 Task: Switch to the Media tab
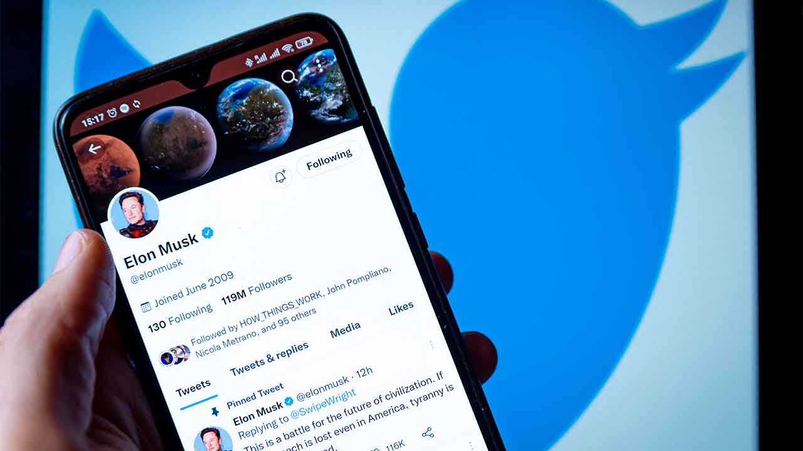pos(345,330)
